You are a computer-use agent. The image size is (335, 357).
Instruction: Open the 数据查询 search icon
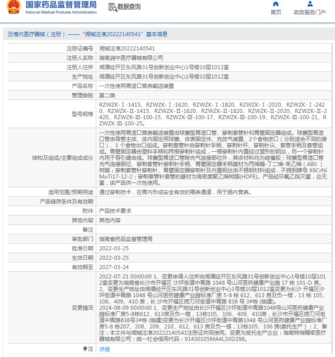(x=113, y=7)
